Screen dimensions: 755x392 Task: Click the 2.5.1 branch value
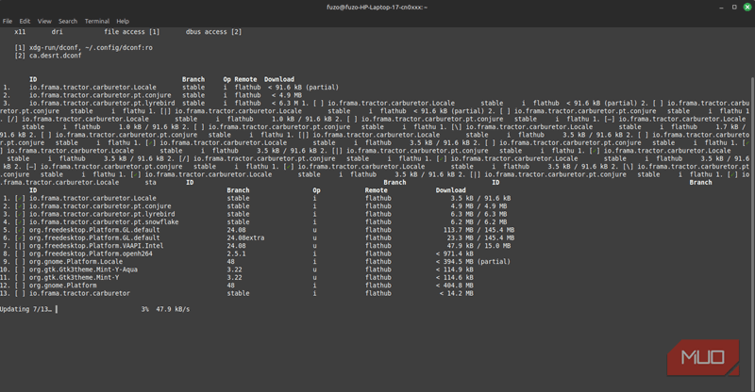tap(237, 253)
